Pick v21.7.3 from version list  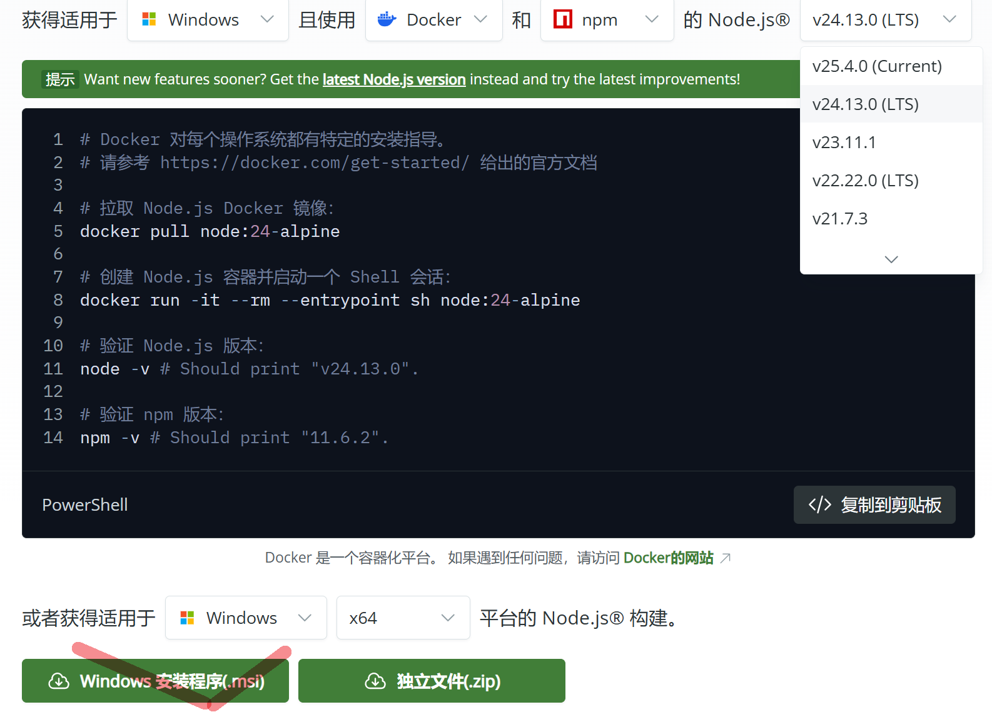pyautogui.click(x=891, y=219)
